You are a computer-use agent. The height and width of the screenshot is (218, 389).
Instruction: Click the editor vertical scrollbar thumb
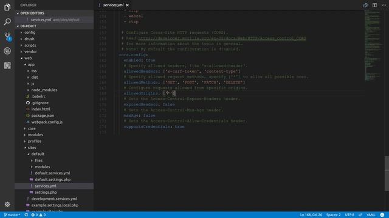(387, 174)
